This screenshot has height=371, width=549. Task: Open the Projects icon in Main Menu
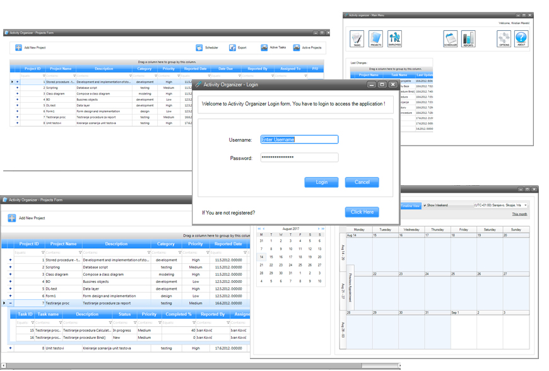pos(376,39)
